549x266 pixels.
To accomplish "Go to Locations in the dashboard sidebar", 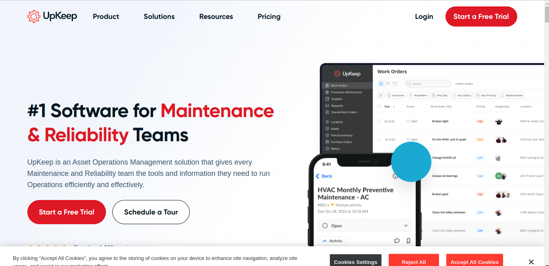I will [x=337, y=122].
